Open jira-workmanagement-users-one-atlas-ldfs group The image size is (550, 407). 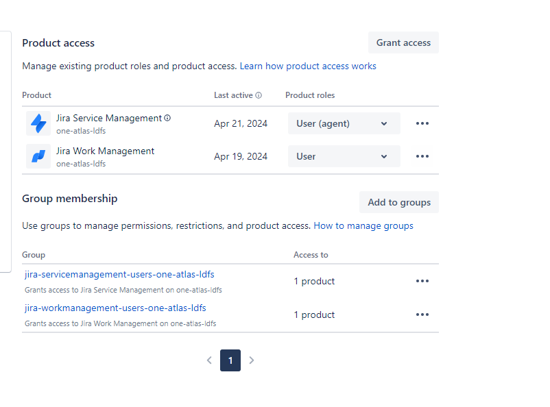click(x=115, y=308)
